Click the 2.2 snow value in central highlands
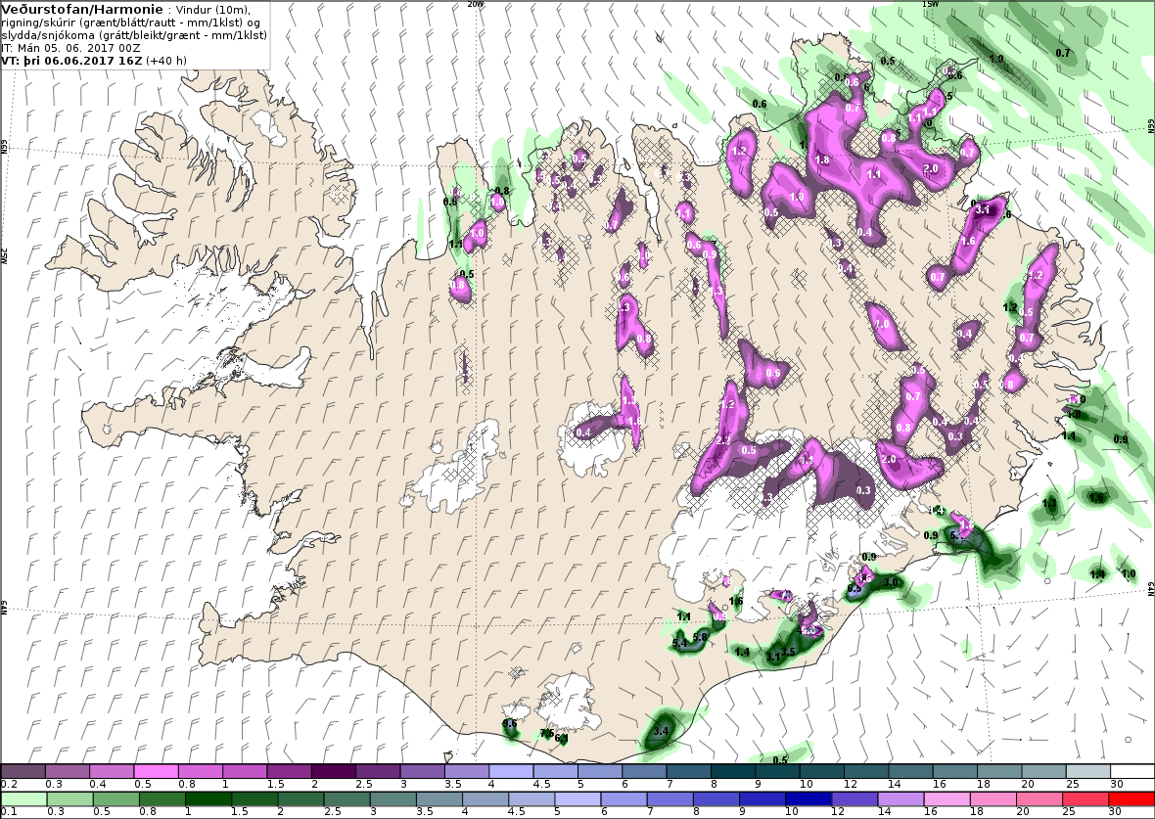The image size is (1155, 819). [723, 440]
